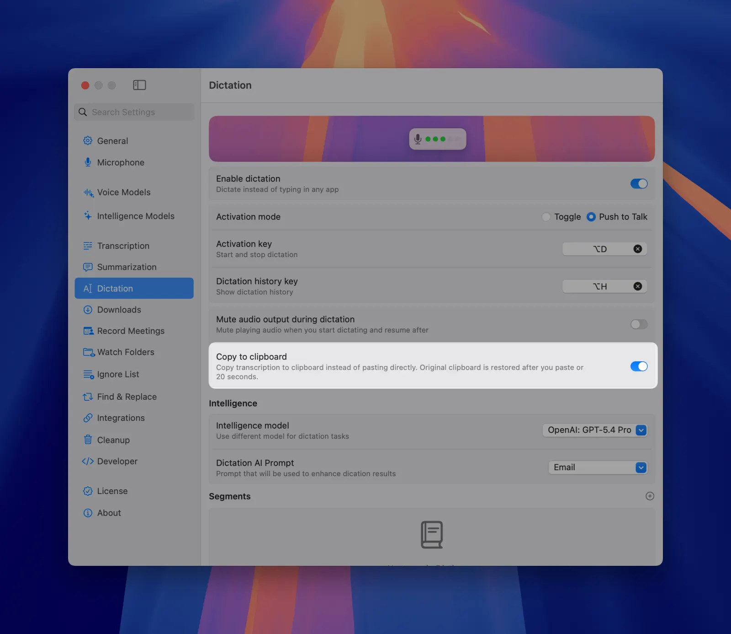Click the Developer code brackets icon
This screenshot has height=634, width=731.
[x=88, y=461]
